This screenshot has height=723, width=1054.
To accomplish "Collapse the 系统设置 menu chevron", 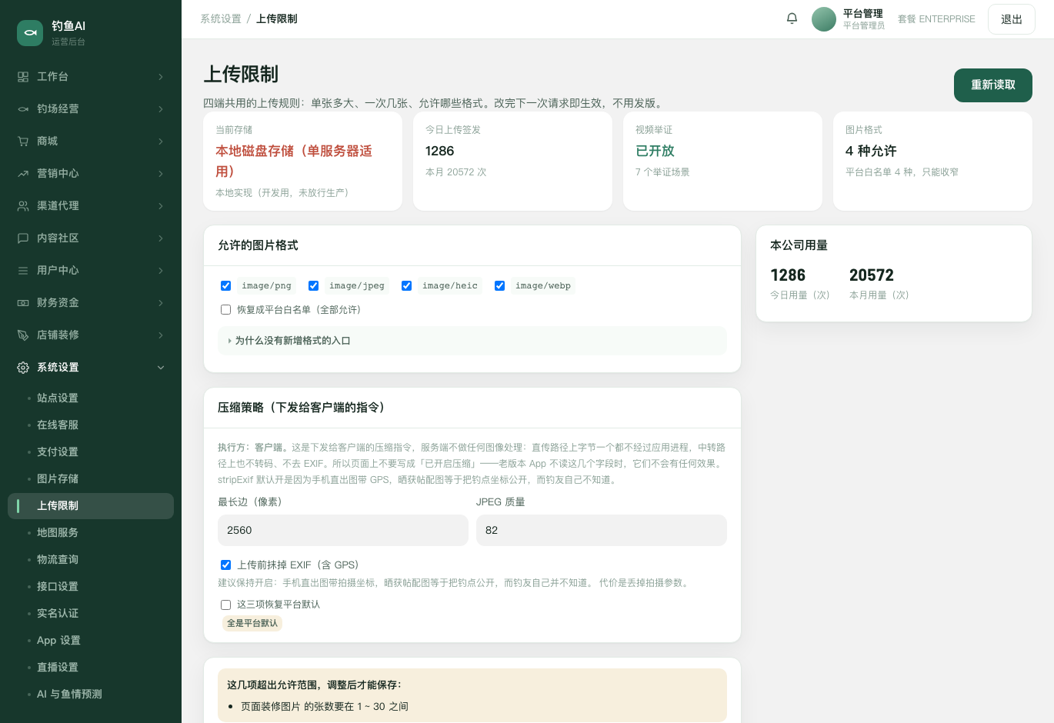I will [x=161, y=368].
